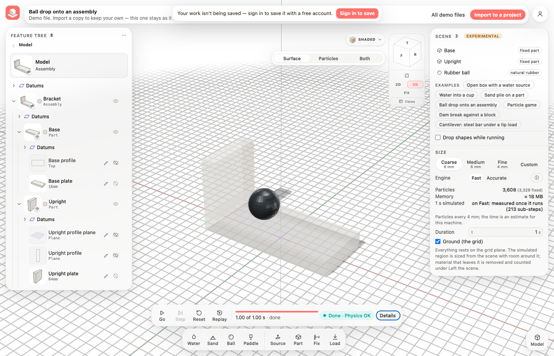
Task: Switch to the Both view tab
Action: [x=365, y=59]
